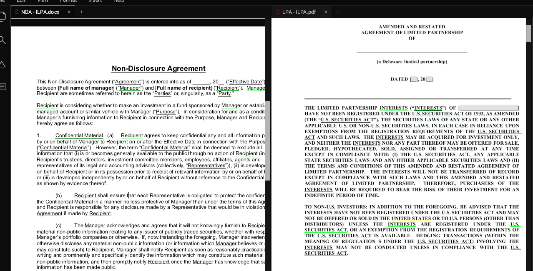Click the quoted term "Representatives" in section 1

coord(206,166)
